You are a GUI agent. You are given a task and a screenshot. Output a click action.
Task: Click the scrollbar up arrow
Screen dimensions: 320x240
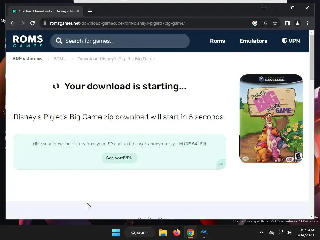point(312,32)
